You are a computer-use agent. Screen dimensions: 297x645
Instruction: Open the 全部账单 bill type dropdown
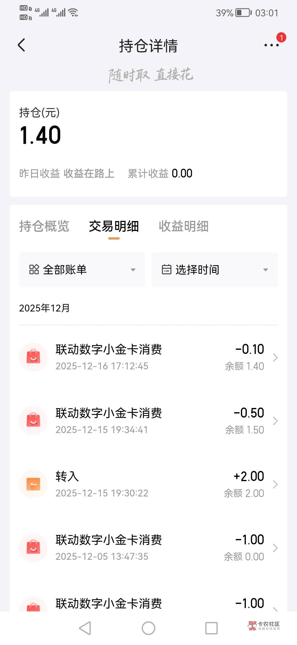coord(82,270)
